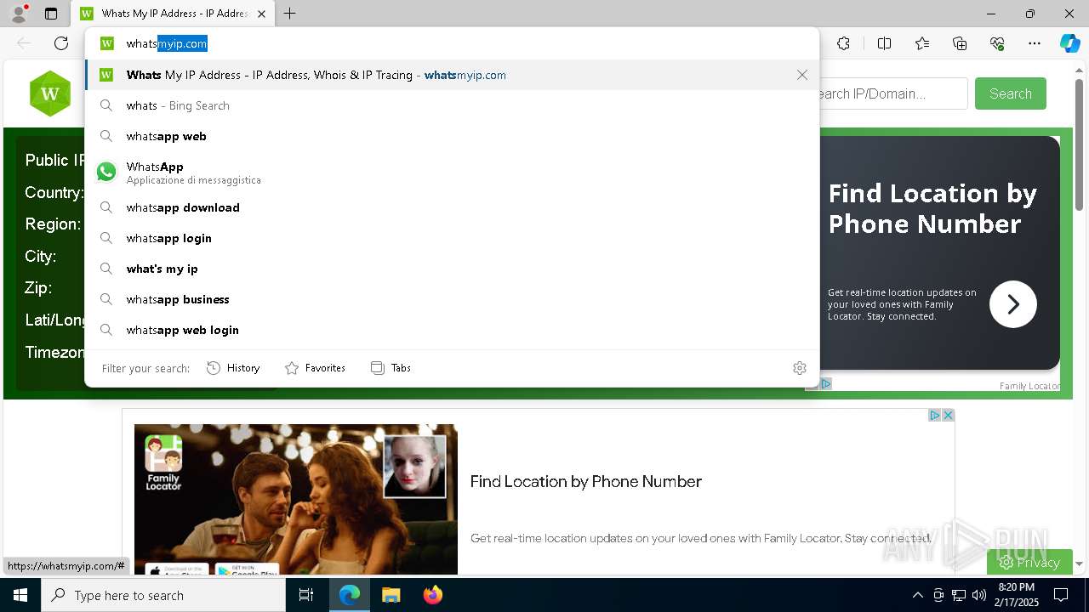Choose 'whatsapp download' suggestion

[x=452, y=207]
